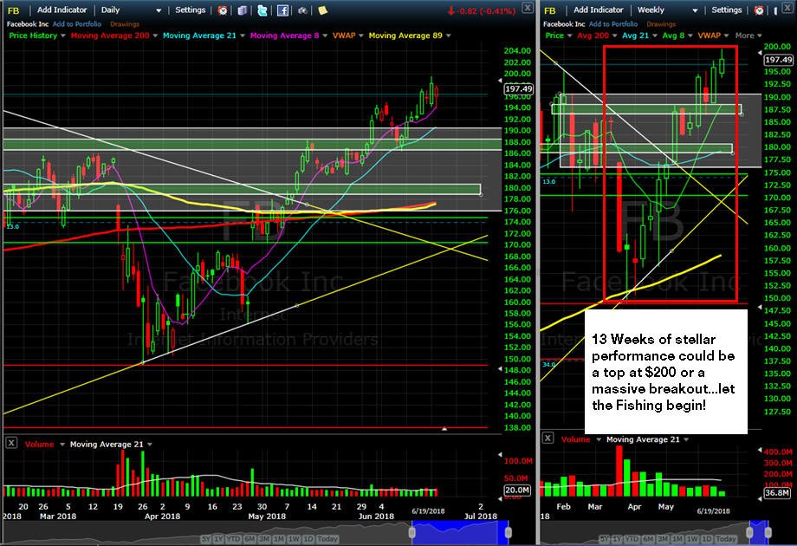Click the FB ticker symbol field in daily chart
The height and width of the screenshot is (546, 797).
point(14,10)
